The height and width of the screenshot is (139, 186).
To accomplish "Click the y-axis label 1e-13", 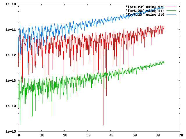I will [11, 81].
